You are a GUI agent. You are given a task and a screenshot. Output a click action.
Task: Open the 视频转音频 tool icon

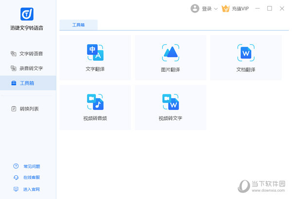coord(95,102)
